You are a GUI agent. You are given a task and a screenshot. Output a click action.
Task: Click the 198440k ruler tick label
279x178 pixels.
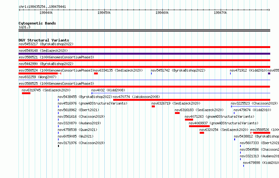point(46,13)
